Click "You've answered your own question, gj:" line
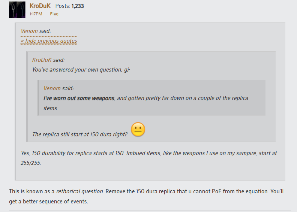Image resolution: width=297 pixels, height=212 pixels. (81, 70)
